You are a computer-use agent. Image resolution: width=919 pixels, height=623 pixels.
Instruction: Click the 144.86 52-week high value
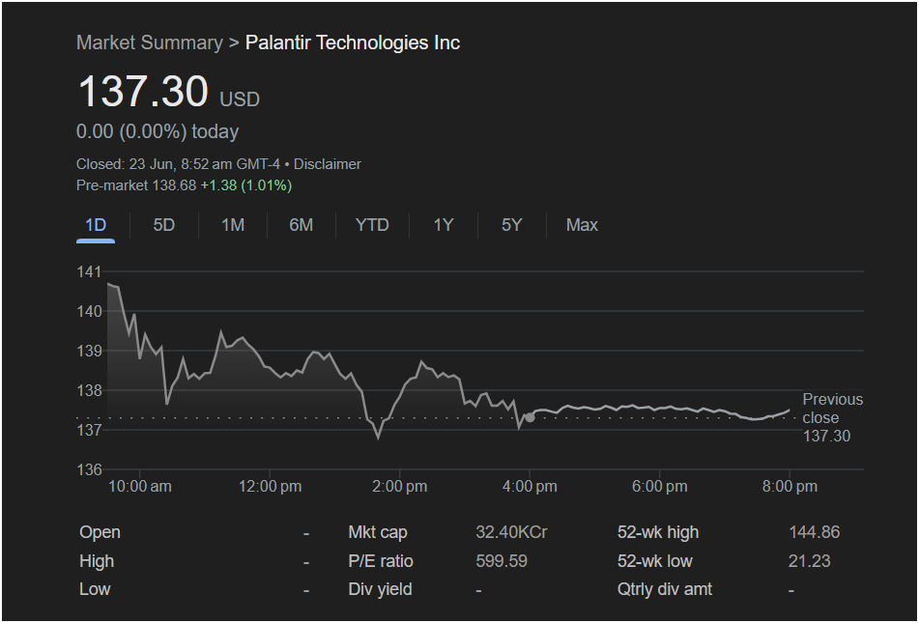[814, 532]
